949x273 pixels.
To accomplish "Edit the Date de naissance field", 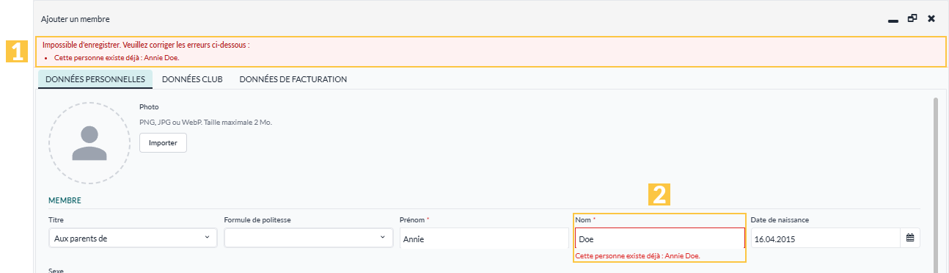I will (x=826, y=239).
